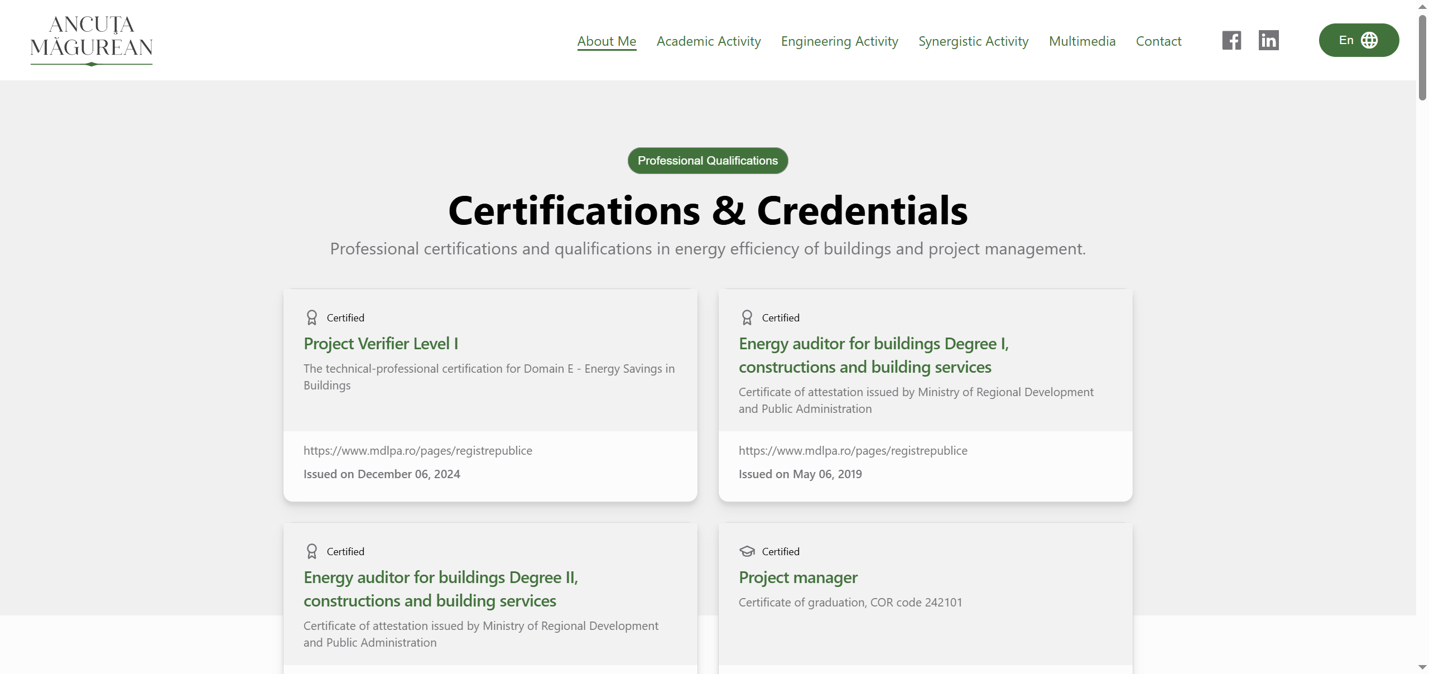Open Academic Activity menu

(x=709, y=41)
